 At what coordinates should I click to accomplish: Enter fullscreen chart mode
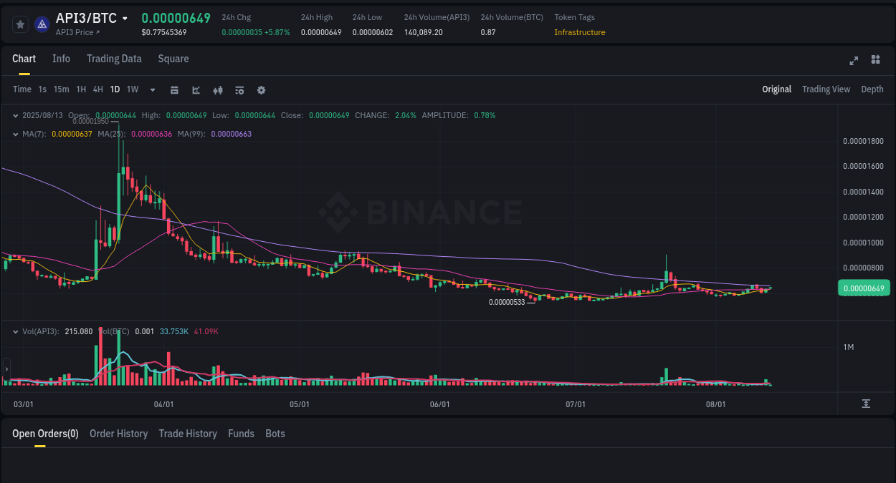pyautogui.click(x=853, y=61)
